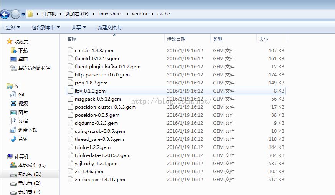Click 新建文件夹 button
The width and height of the screenshot is (335, 195).
109,27
